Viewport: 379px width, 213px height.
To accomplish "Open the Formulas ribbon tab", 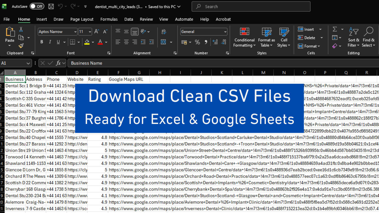I will click(x=109, y=19).
